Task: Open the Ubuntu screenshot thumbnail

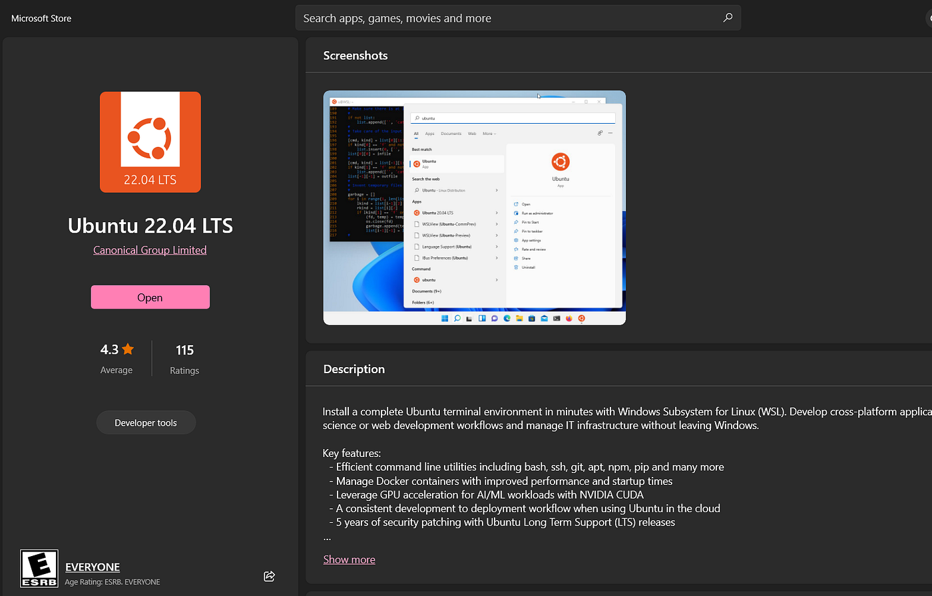Action: coord(475,208)
